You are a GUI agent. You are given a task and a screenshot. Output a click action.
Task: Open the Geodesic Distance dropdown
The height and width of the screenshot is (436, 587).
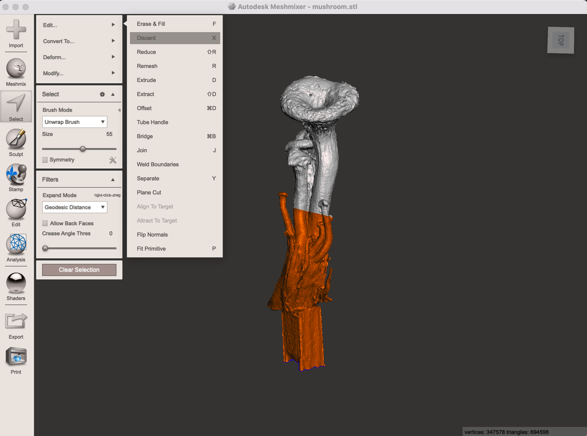[75, 207]
